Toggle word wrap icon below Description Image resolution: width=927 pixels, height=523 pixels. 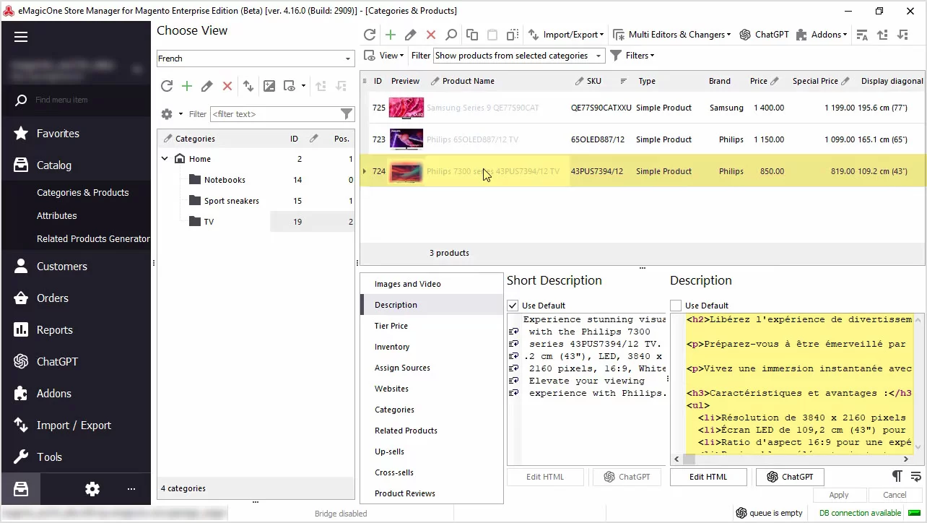(x=916, y=476)
